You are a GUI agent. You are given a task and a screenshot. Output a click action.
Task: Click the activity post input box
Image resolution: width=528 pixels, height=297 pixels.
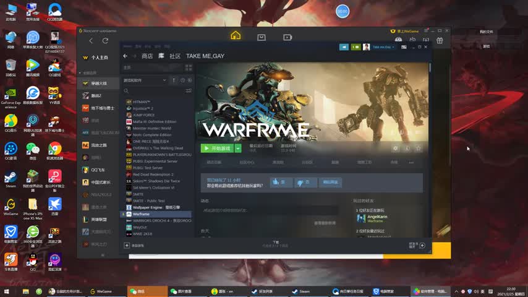[269, 210]
